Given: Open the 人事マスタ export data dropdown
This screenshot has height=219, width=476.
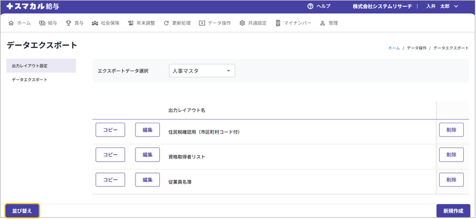Looking at the screenshot, I should [x=202, y=71].
